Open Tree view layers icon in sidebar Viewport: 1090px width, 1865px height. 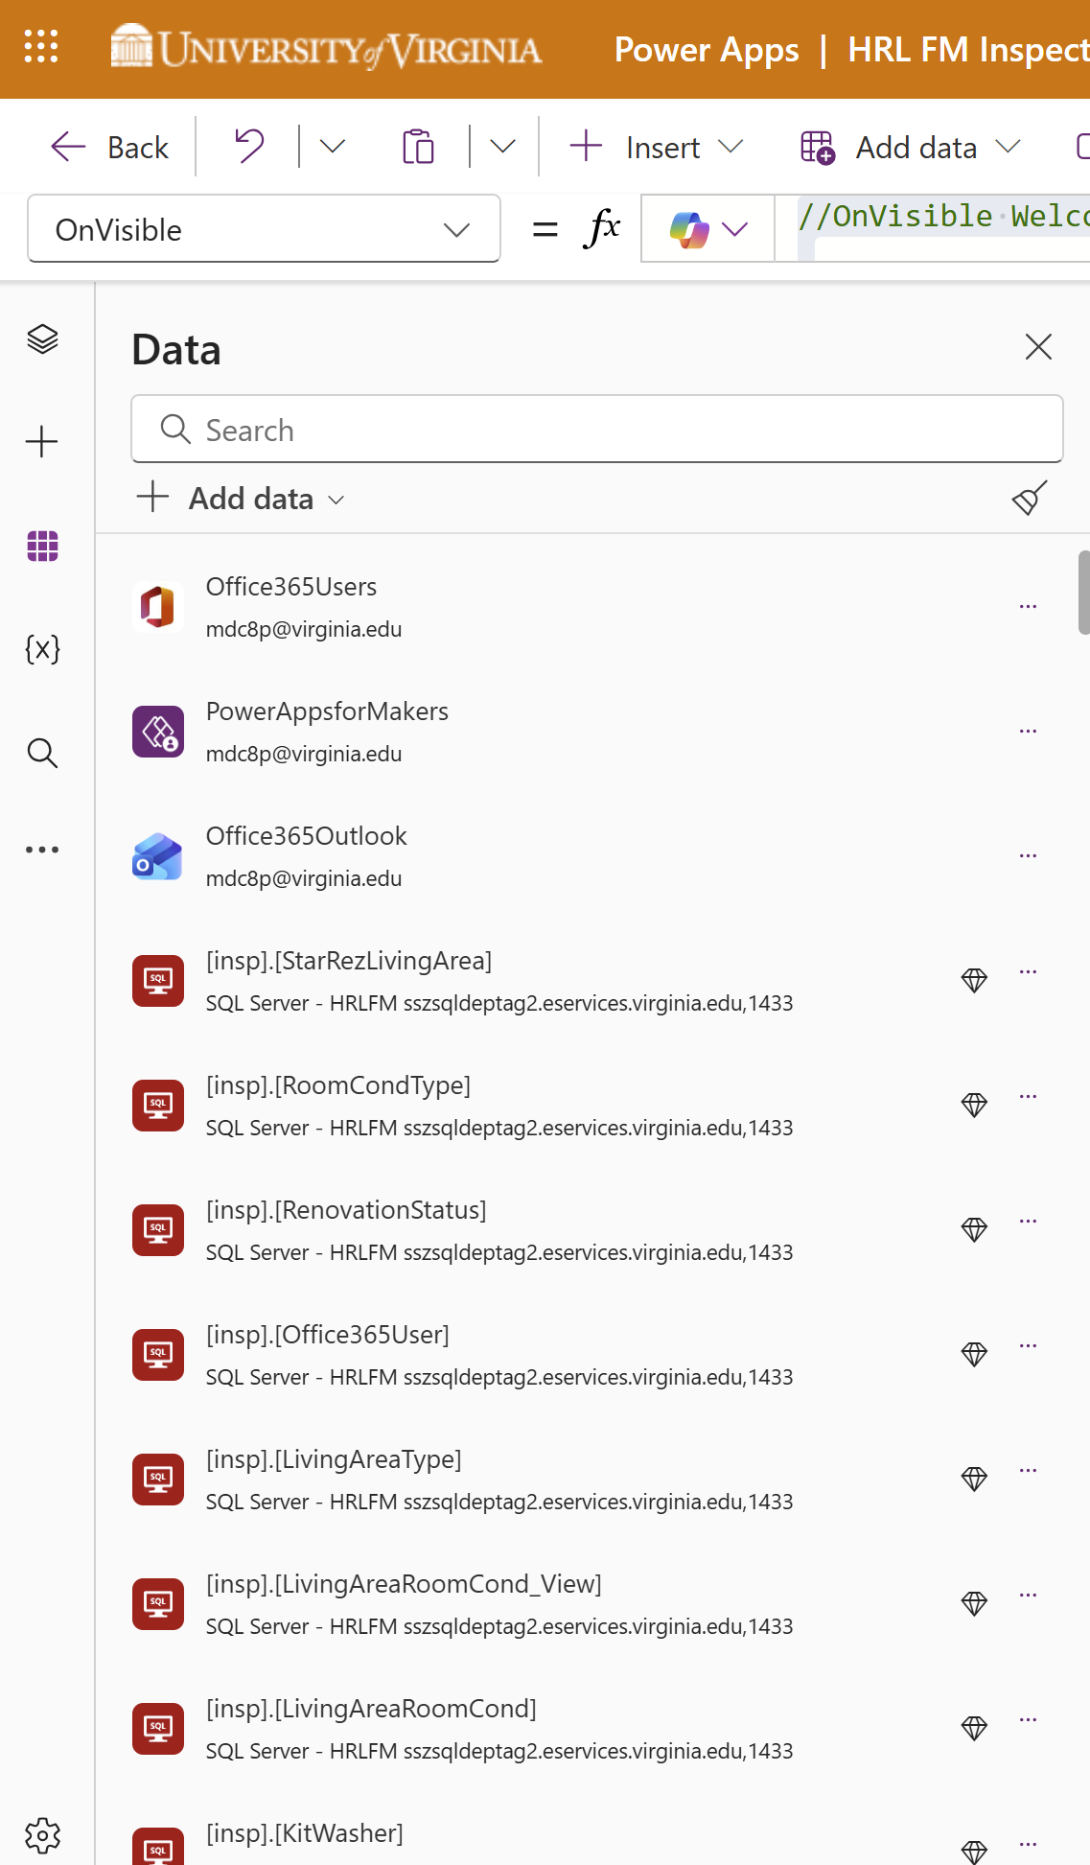click(x=42, y=339)
